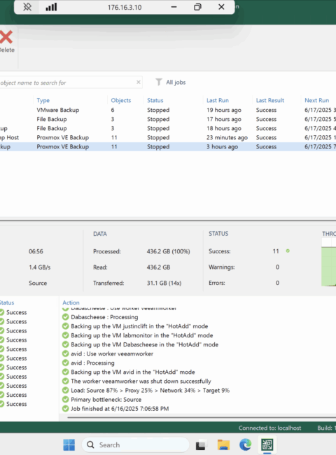Click the Warnings count 0

pos(277,267)
